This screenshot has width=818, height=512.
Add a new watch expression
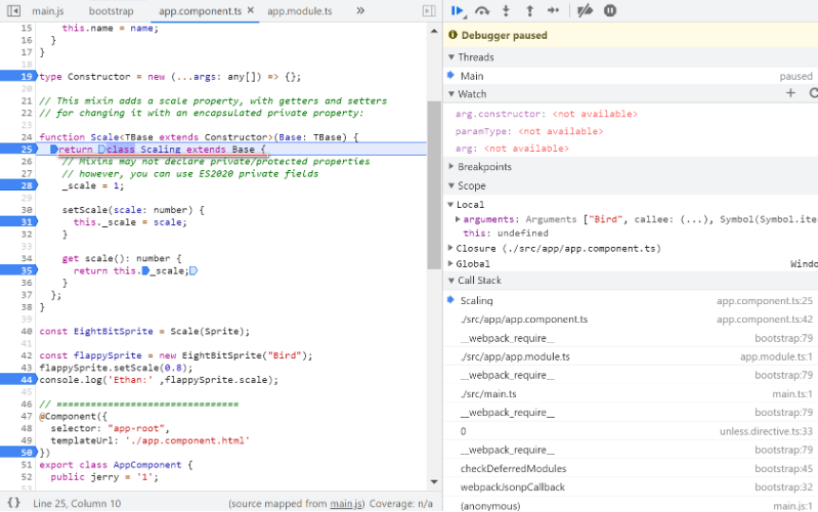click(790, 93)
